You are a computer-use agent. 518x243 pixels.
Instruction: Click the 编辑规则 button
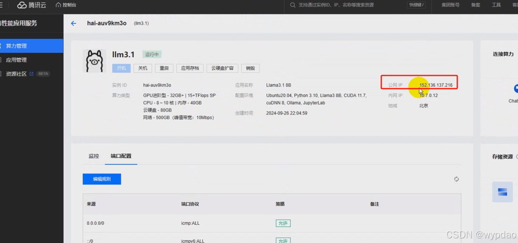click(x=102, y=179)
